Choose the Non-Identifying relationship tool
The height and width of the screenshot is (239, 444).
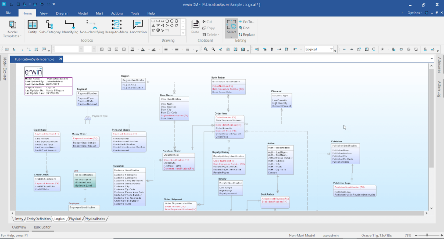tap(92, 27)
